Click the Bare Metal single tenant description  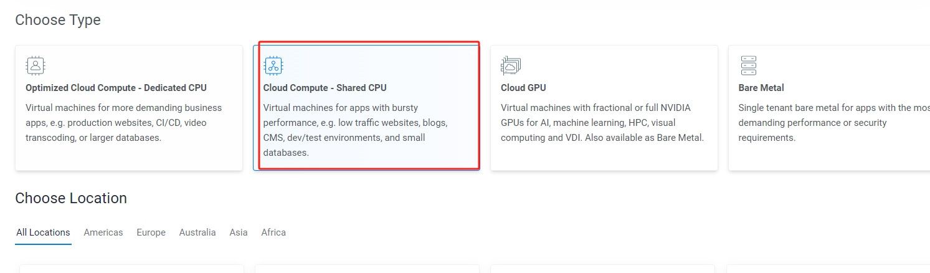point(834,123)
